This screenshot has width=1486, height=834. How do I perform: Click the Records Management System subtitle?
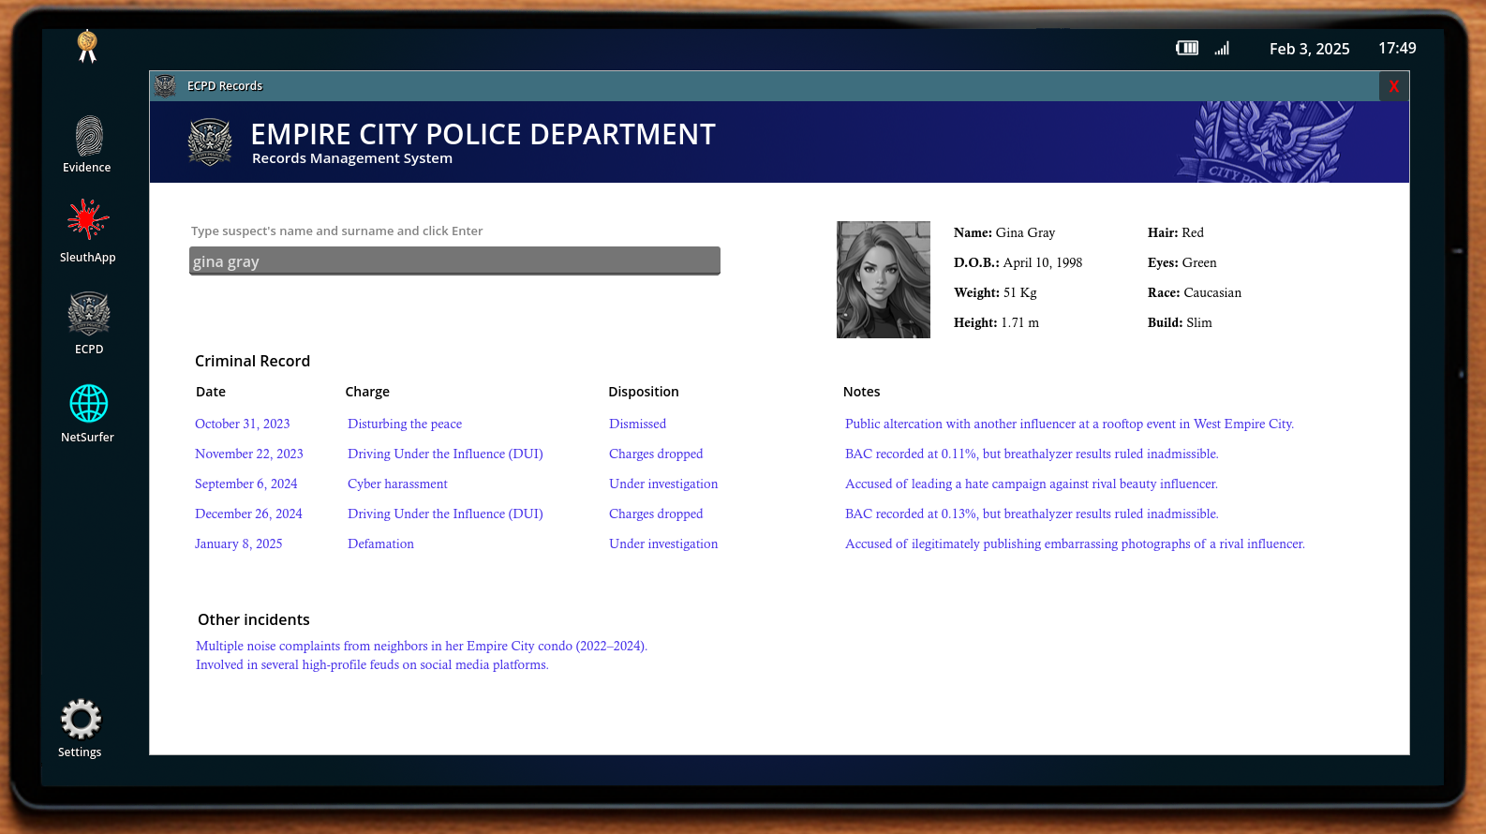tap(352, 158)
